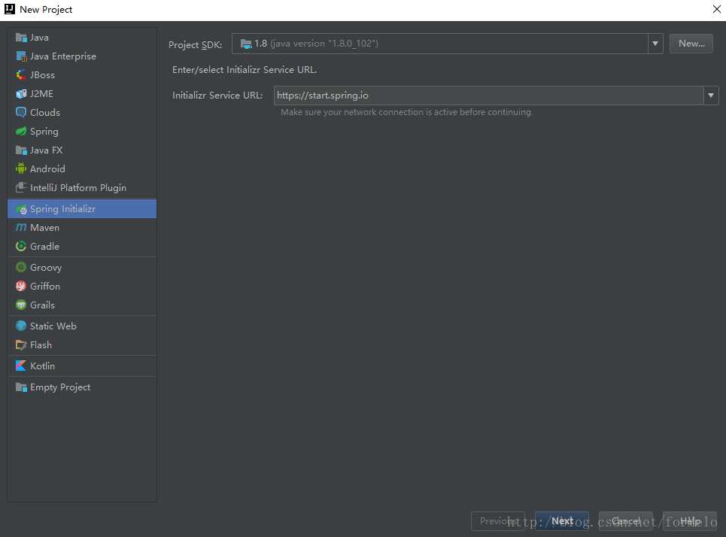Click the New... SDK button
The height and width of the screenshot is (537, 726).
(691, 44)
